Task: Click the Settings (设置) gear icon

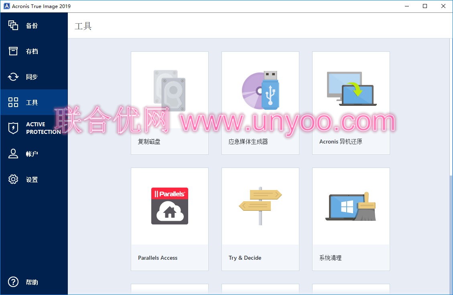Action: click(x=13, y=179)
